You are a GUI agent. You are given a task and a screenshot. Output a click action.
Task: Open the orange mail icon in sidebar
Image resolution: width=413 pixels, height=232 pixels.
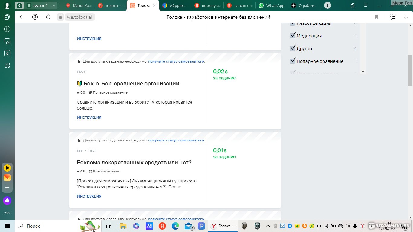pyautogui.click(x=7, y=178)
